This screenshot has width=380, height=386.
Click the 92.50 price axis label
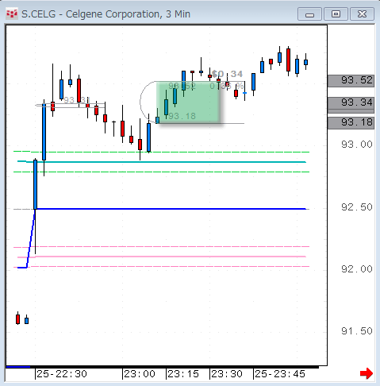(357, 207)
